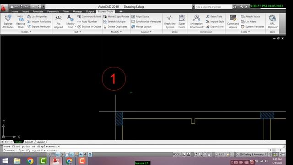
Task: Open the Manage ribbon tab
Action: point(77,11)
